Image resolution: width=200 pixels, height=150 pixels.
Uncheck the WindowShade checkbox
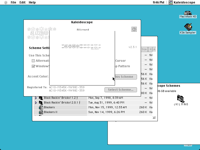click(x=33, y=66)
